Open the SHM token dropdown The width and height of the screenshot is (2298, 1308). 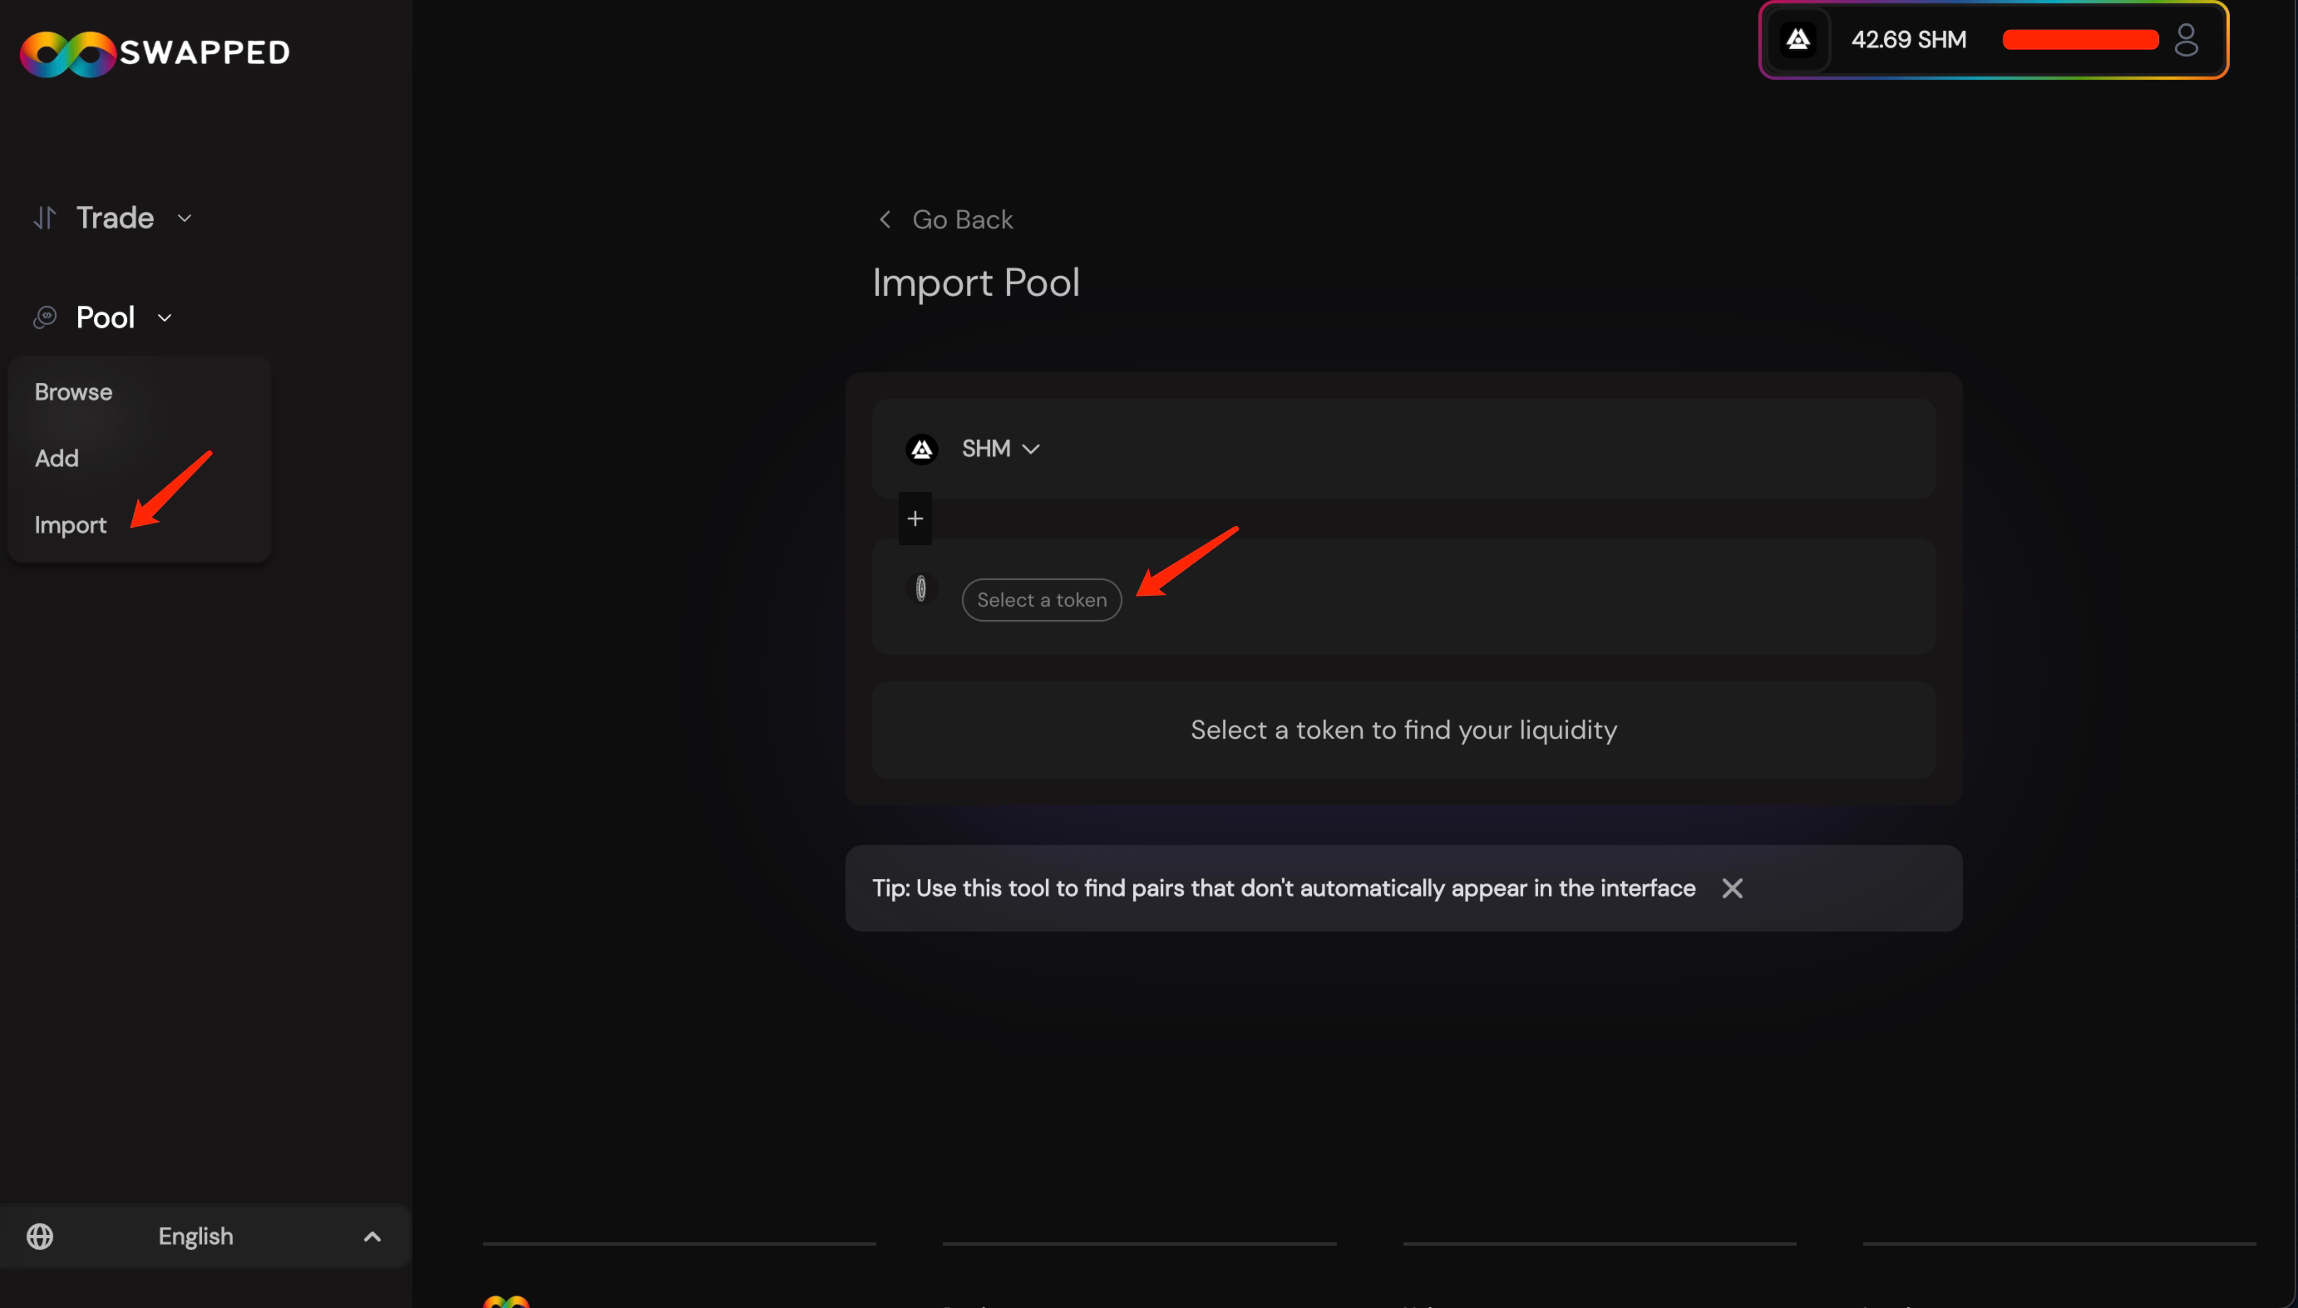pos(1000,448)
